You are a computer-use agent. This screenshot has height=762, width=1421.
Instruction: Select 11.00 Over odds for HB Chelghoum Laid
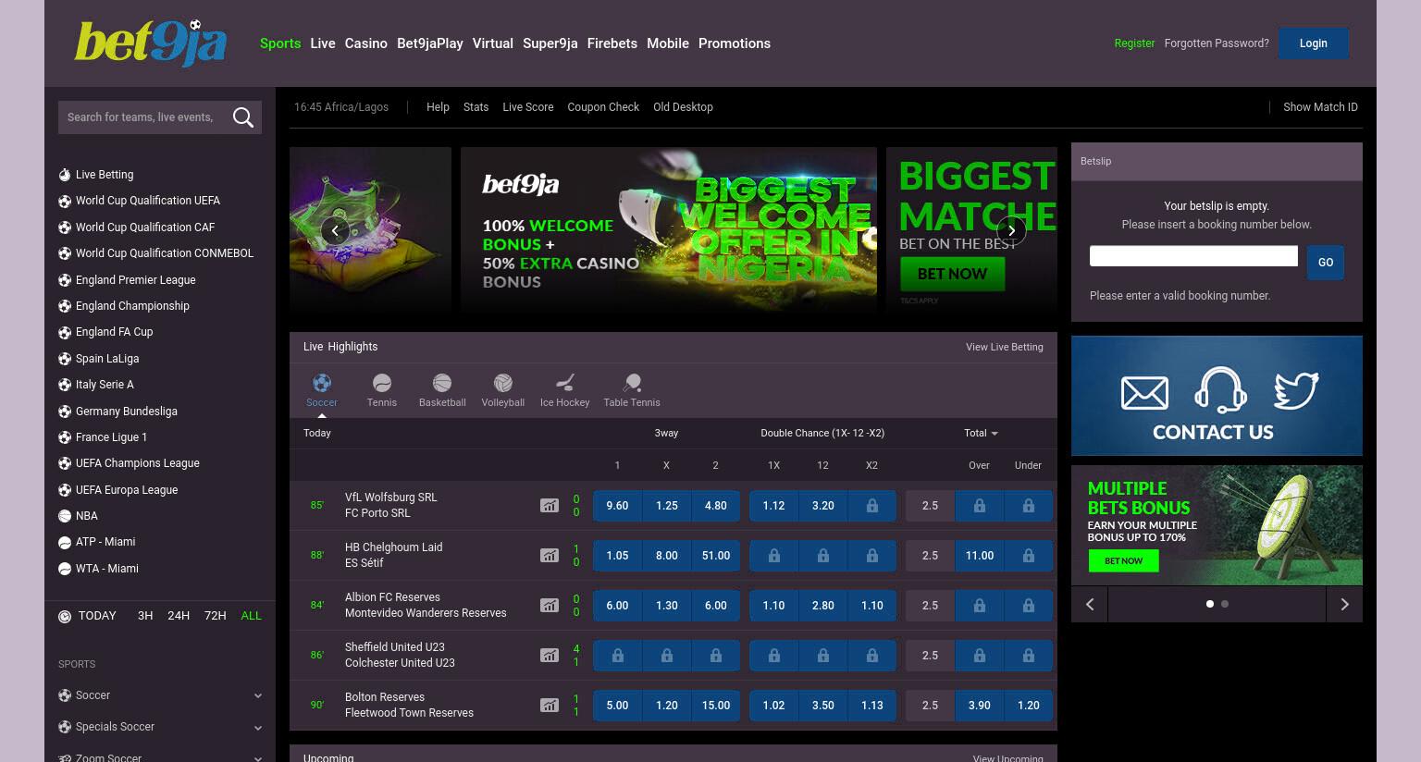click(979, 556)
